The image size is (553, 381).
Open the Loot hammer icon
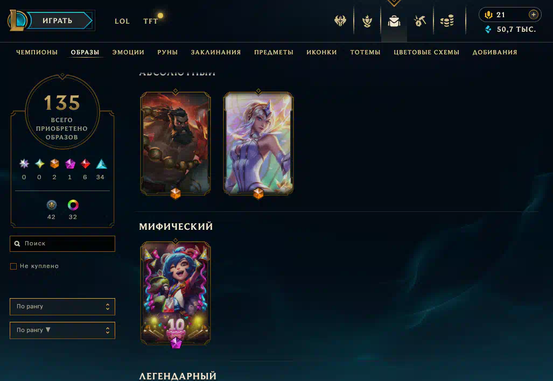420,21
